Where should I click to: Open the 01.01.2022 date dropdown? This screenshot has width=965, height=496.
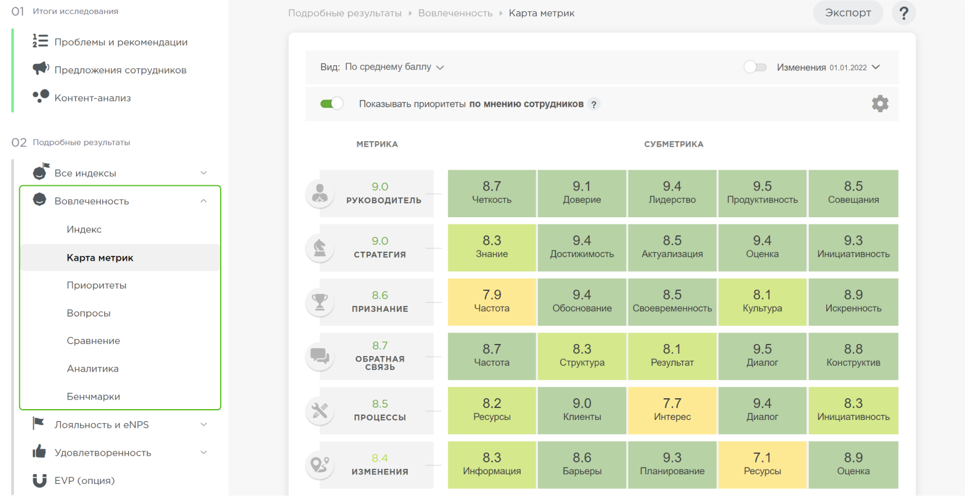coord(855,68)
